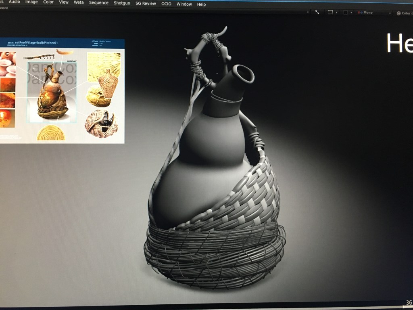Click the bulbPitcher01 reference sheet thumbnail
The image size is (413, 310).
tap(62, 91)
